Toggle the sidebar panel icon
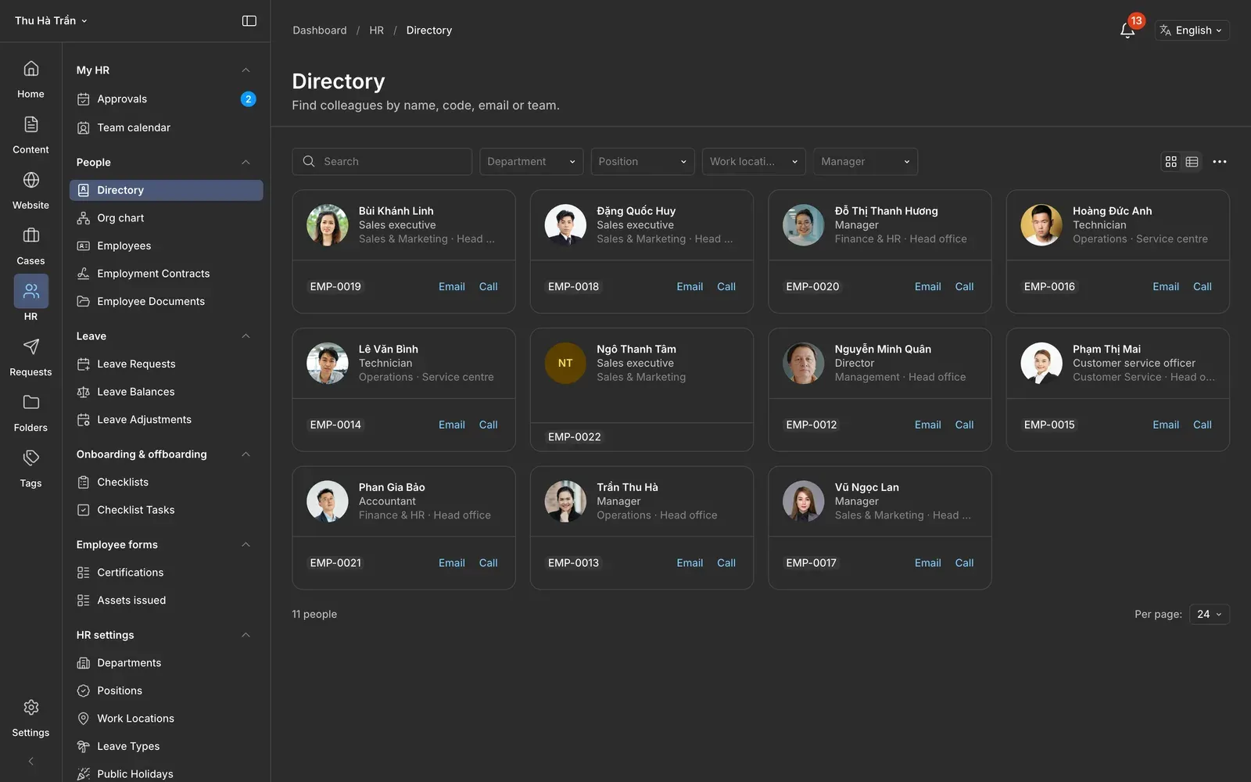The height and width of the screenshot is (782, 1251). tap(249, 21)
